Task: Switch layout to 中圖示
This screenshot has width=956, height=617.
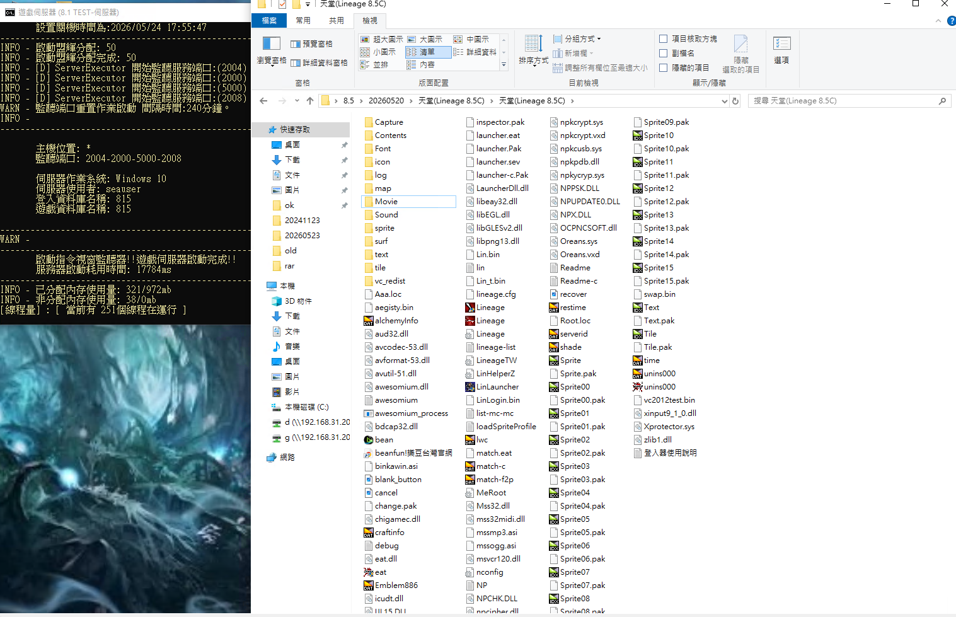Action: (471, 39)
